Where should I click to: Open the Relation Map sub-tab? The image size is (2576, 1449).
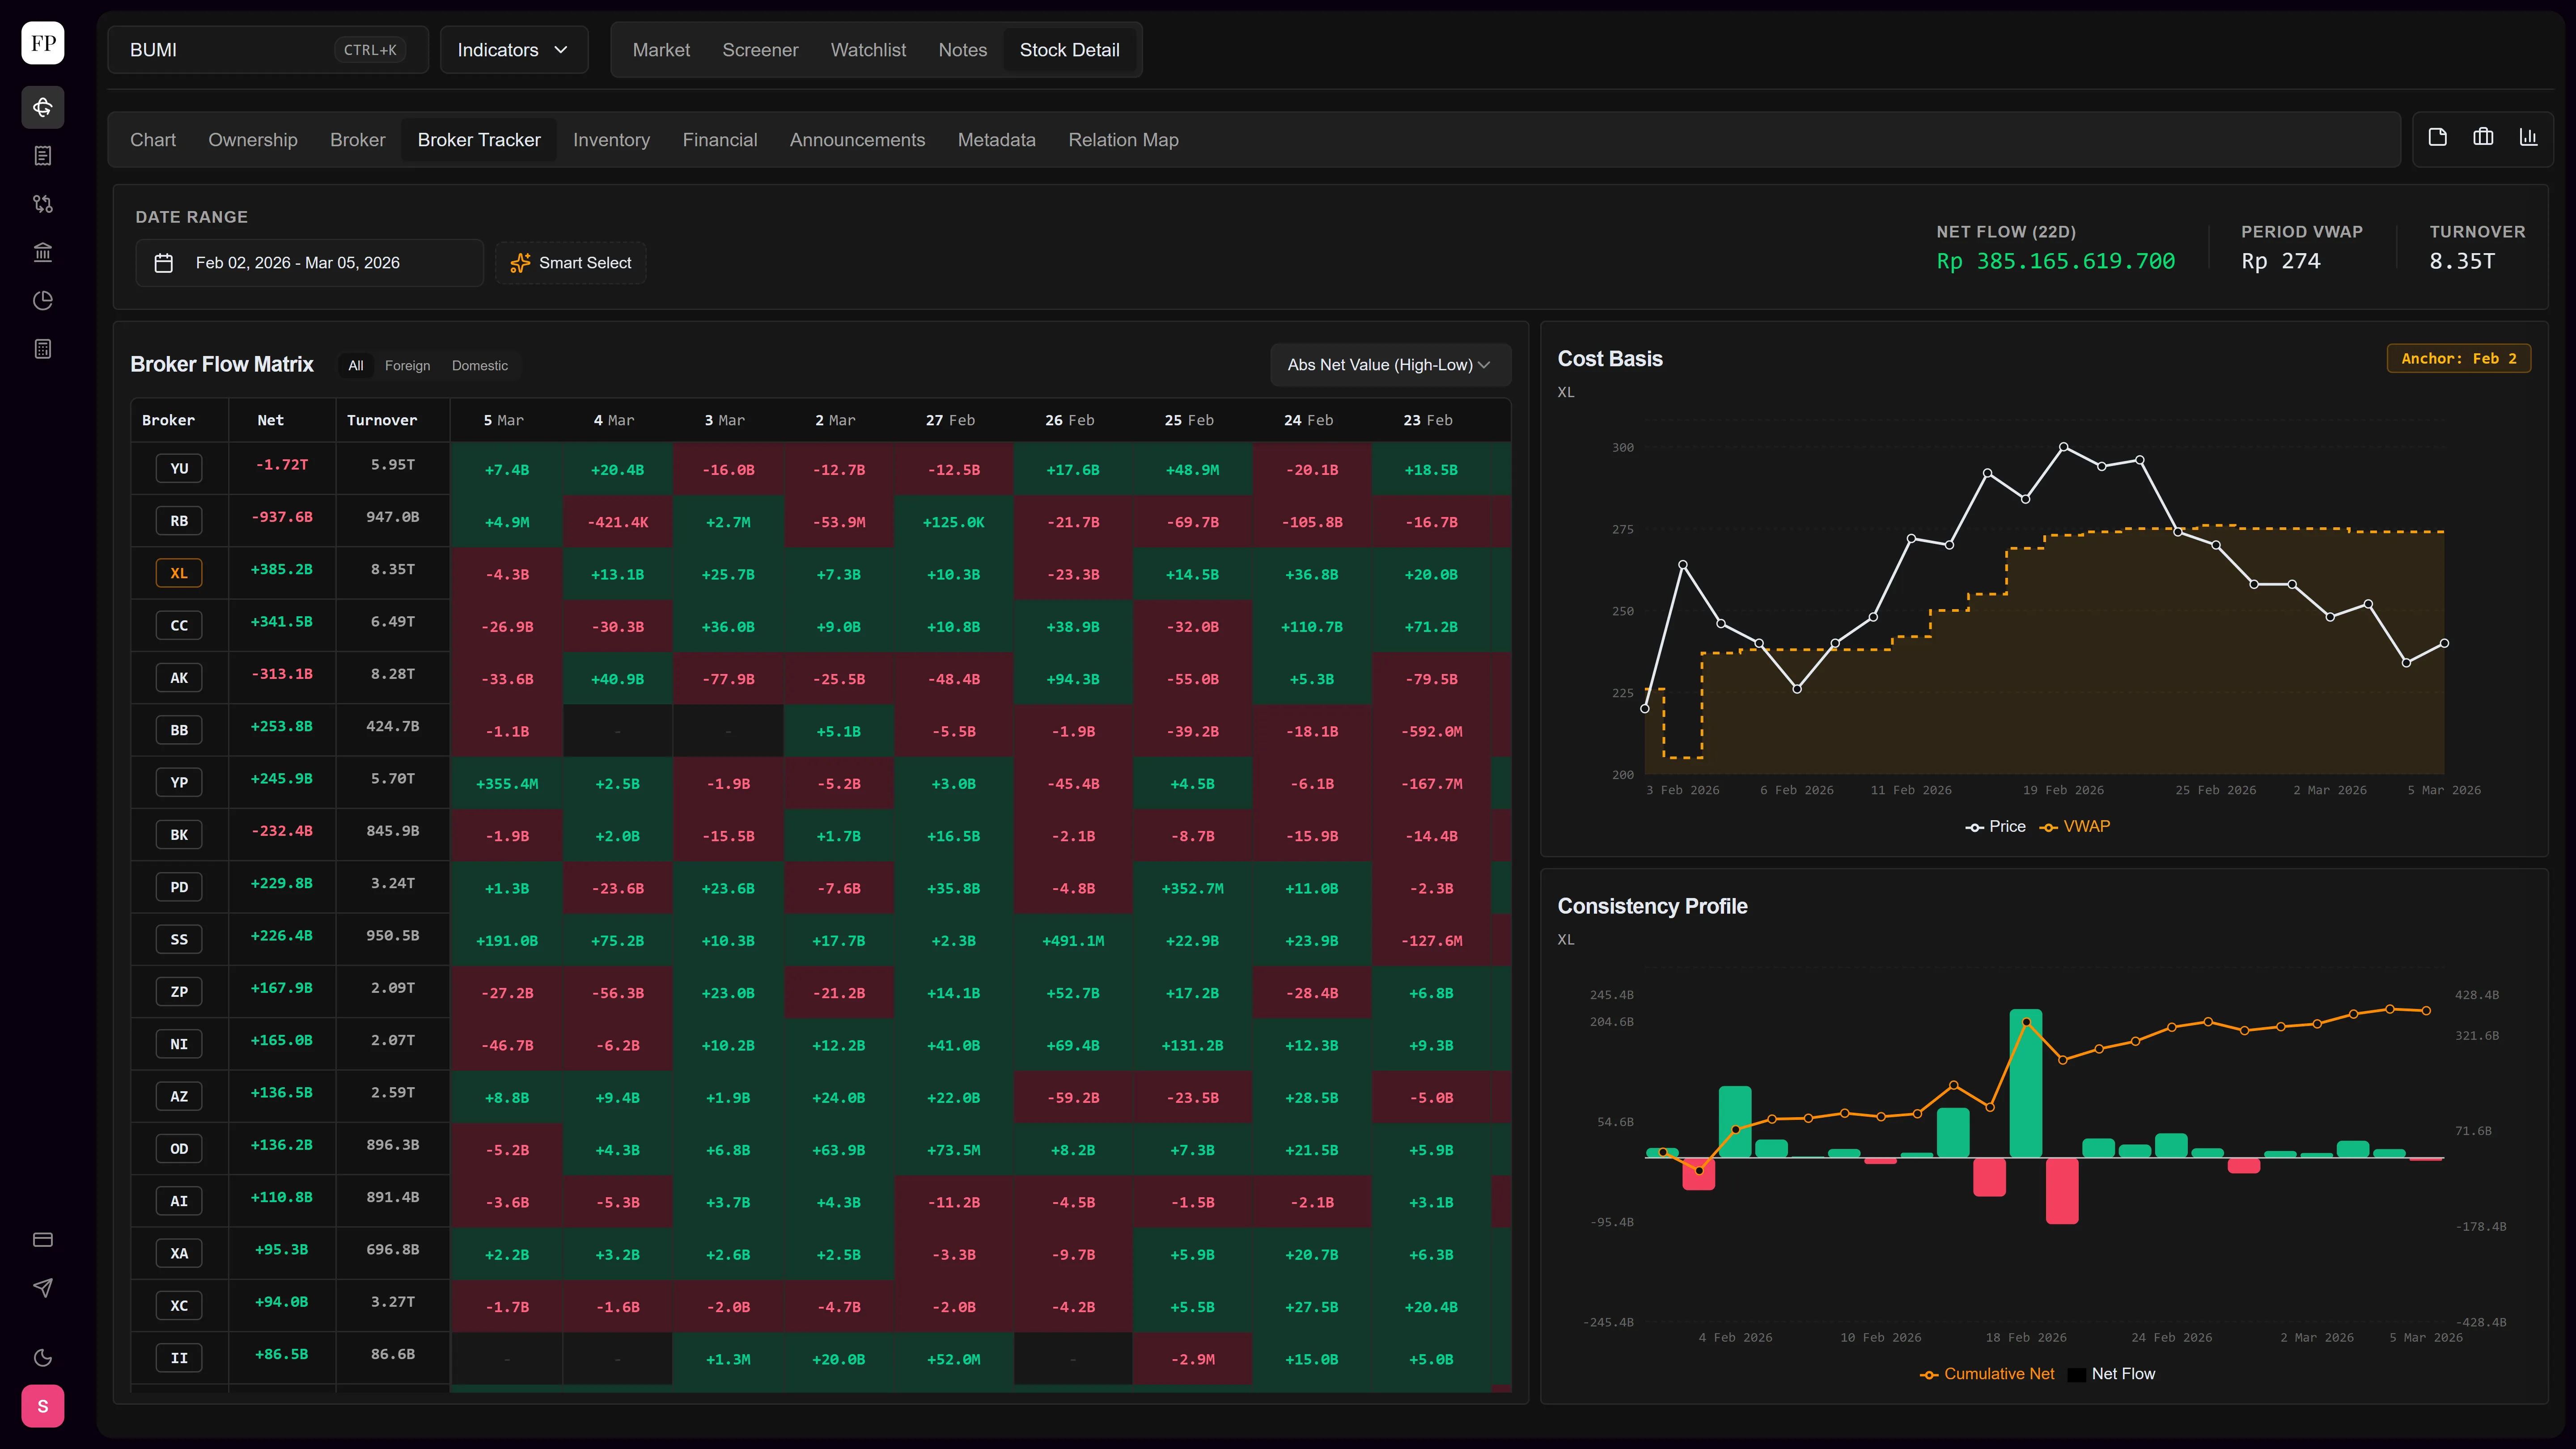1123,140
